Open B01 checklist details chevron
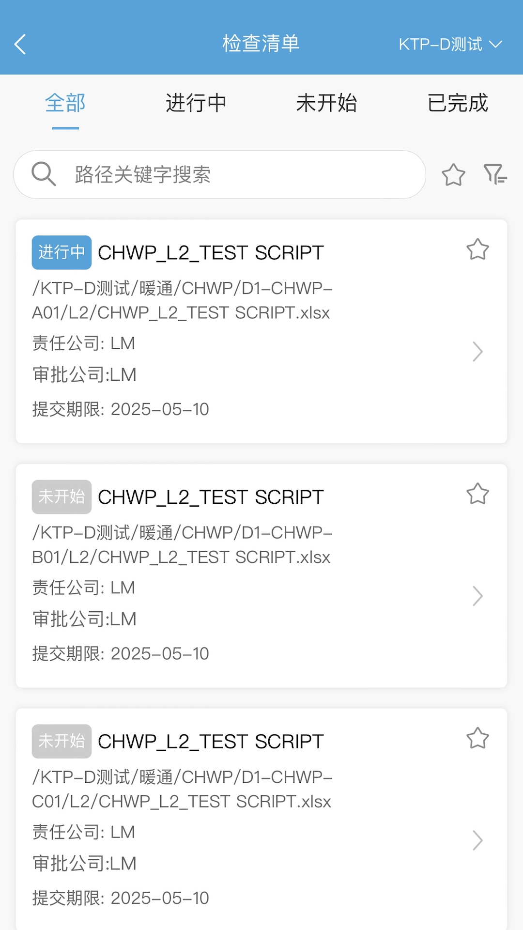The image size is (523, 930). coord(477,596)
